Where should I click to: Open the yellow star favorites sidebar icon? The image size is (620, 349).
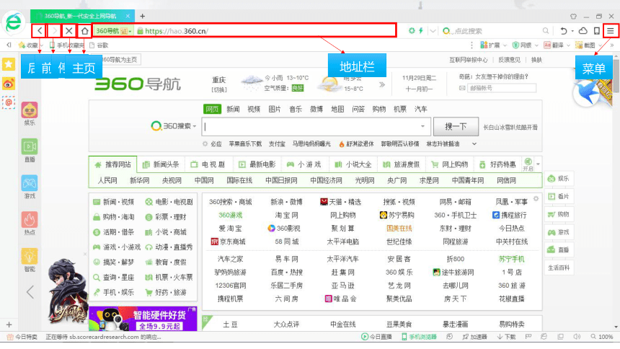pyautogui.click(x=9, y=64)
